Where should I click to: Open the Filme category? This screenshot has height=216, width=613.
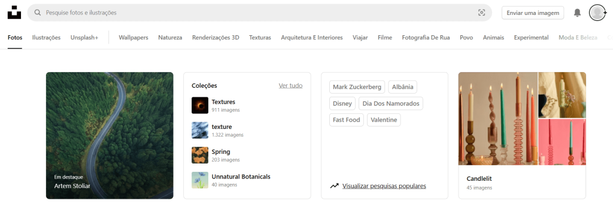coord(385,38)
